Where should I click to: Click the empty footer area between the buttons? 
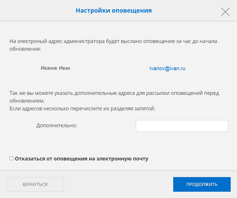pyautogui.click(x=118, y=184)
